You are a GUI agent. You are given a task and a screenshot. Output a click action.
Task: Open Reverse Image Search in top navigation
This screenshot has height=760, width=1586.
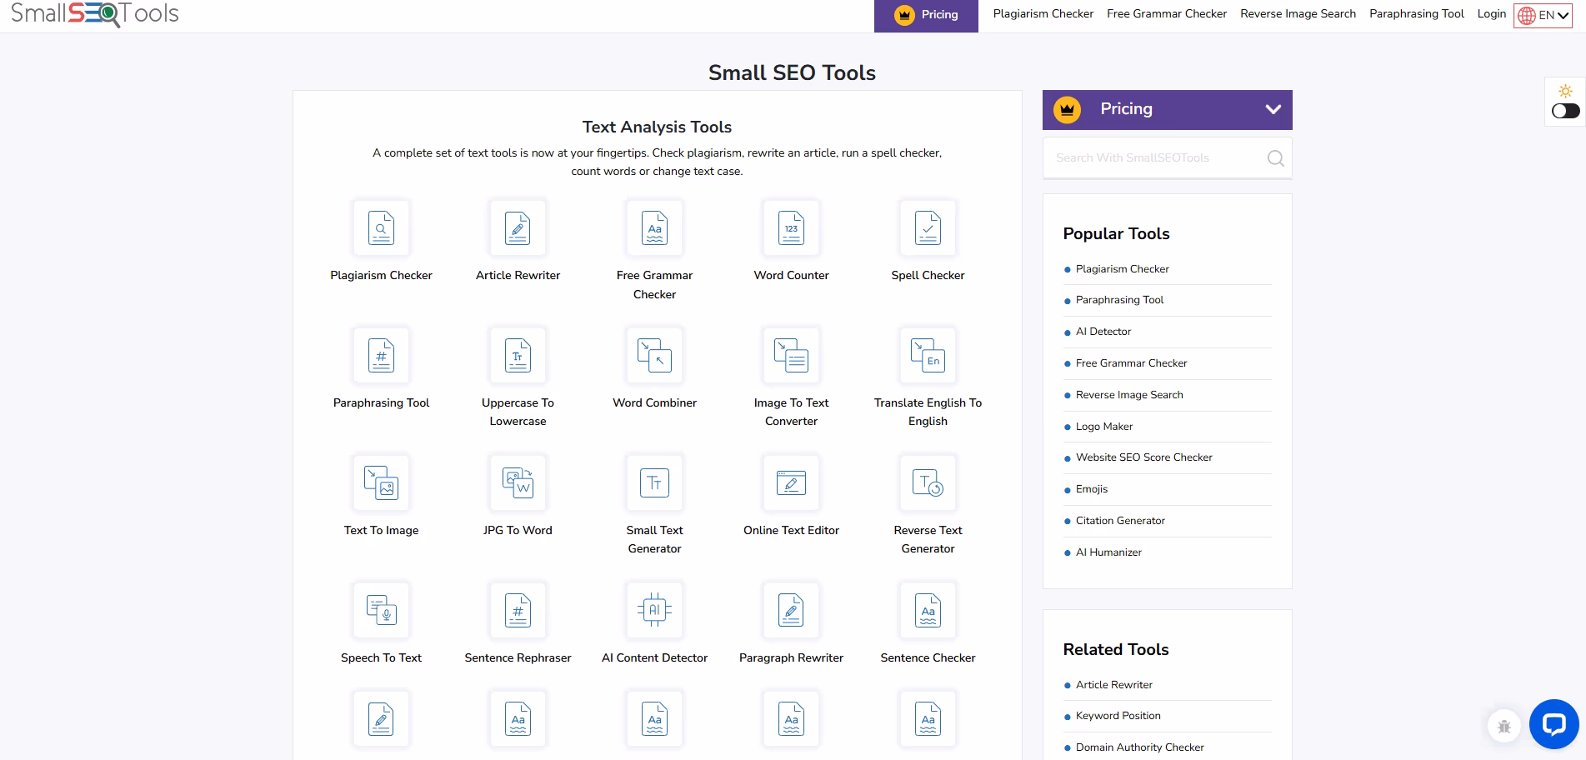(1298, 14)
